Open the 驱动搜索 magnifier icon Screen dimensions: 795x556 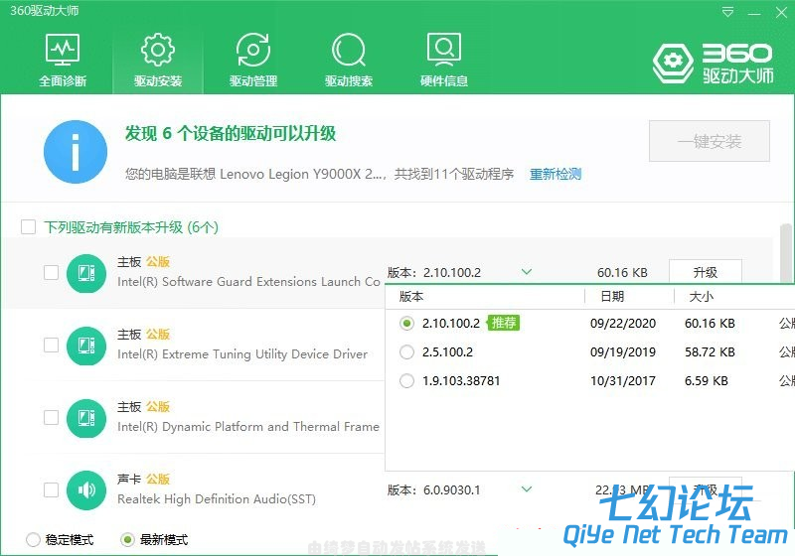click(349, 50)
